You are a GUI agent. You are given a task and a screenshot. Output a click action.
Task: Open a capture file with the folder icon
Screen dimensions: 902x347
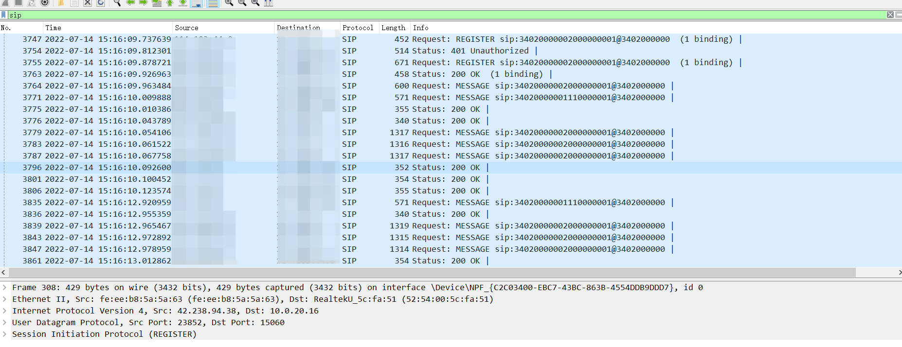[x=61, y=2]
